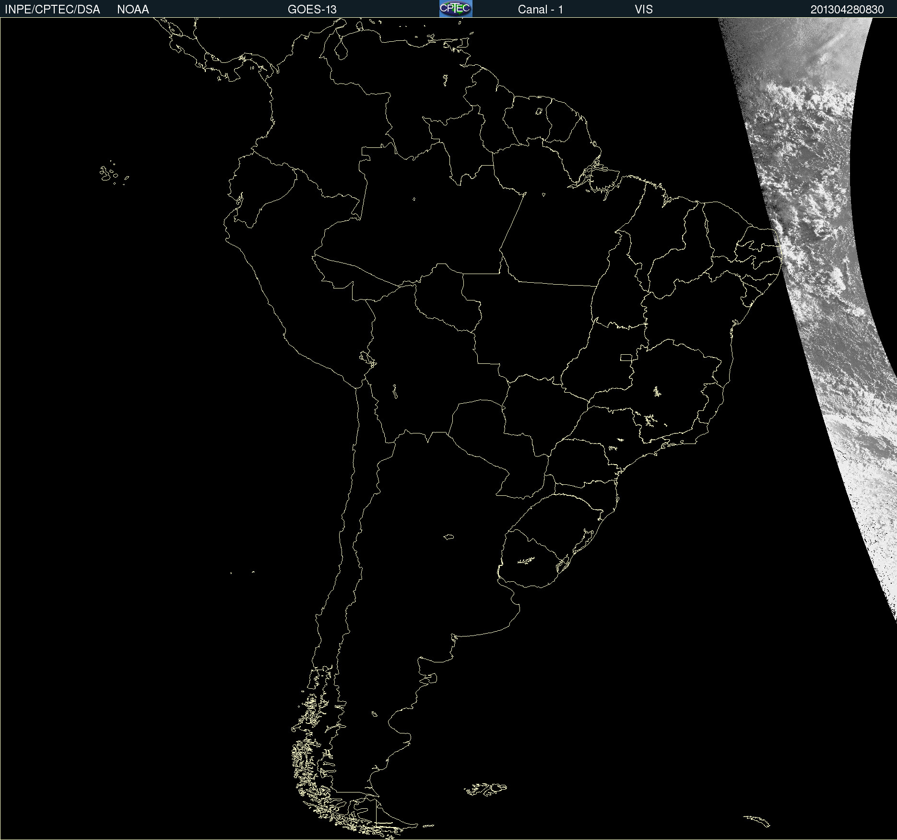Screen dimensions: 897x840
Task: Click the sunlit cloud band satellite swath
Action: (815, 269)
